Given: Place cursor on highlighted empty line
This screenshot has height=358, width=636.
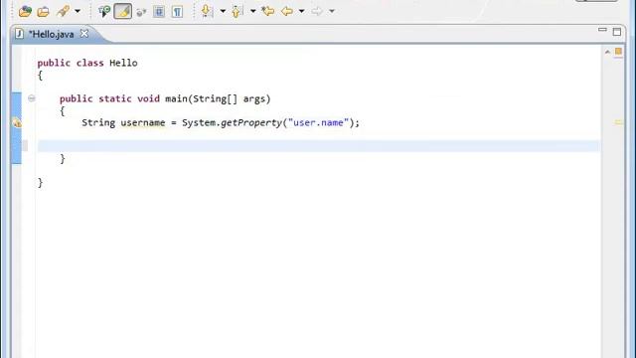Looking at the screenshot, I should (x=318, y=146).
